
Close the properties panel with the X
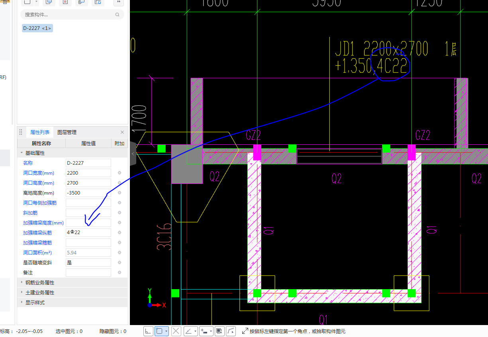click(x=122, y=132)
